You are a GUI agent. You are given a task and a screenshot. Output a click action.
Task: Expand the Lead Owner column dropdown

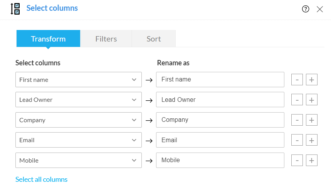pos(79,100)
